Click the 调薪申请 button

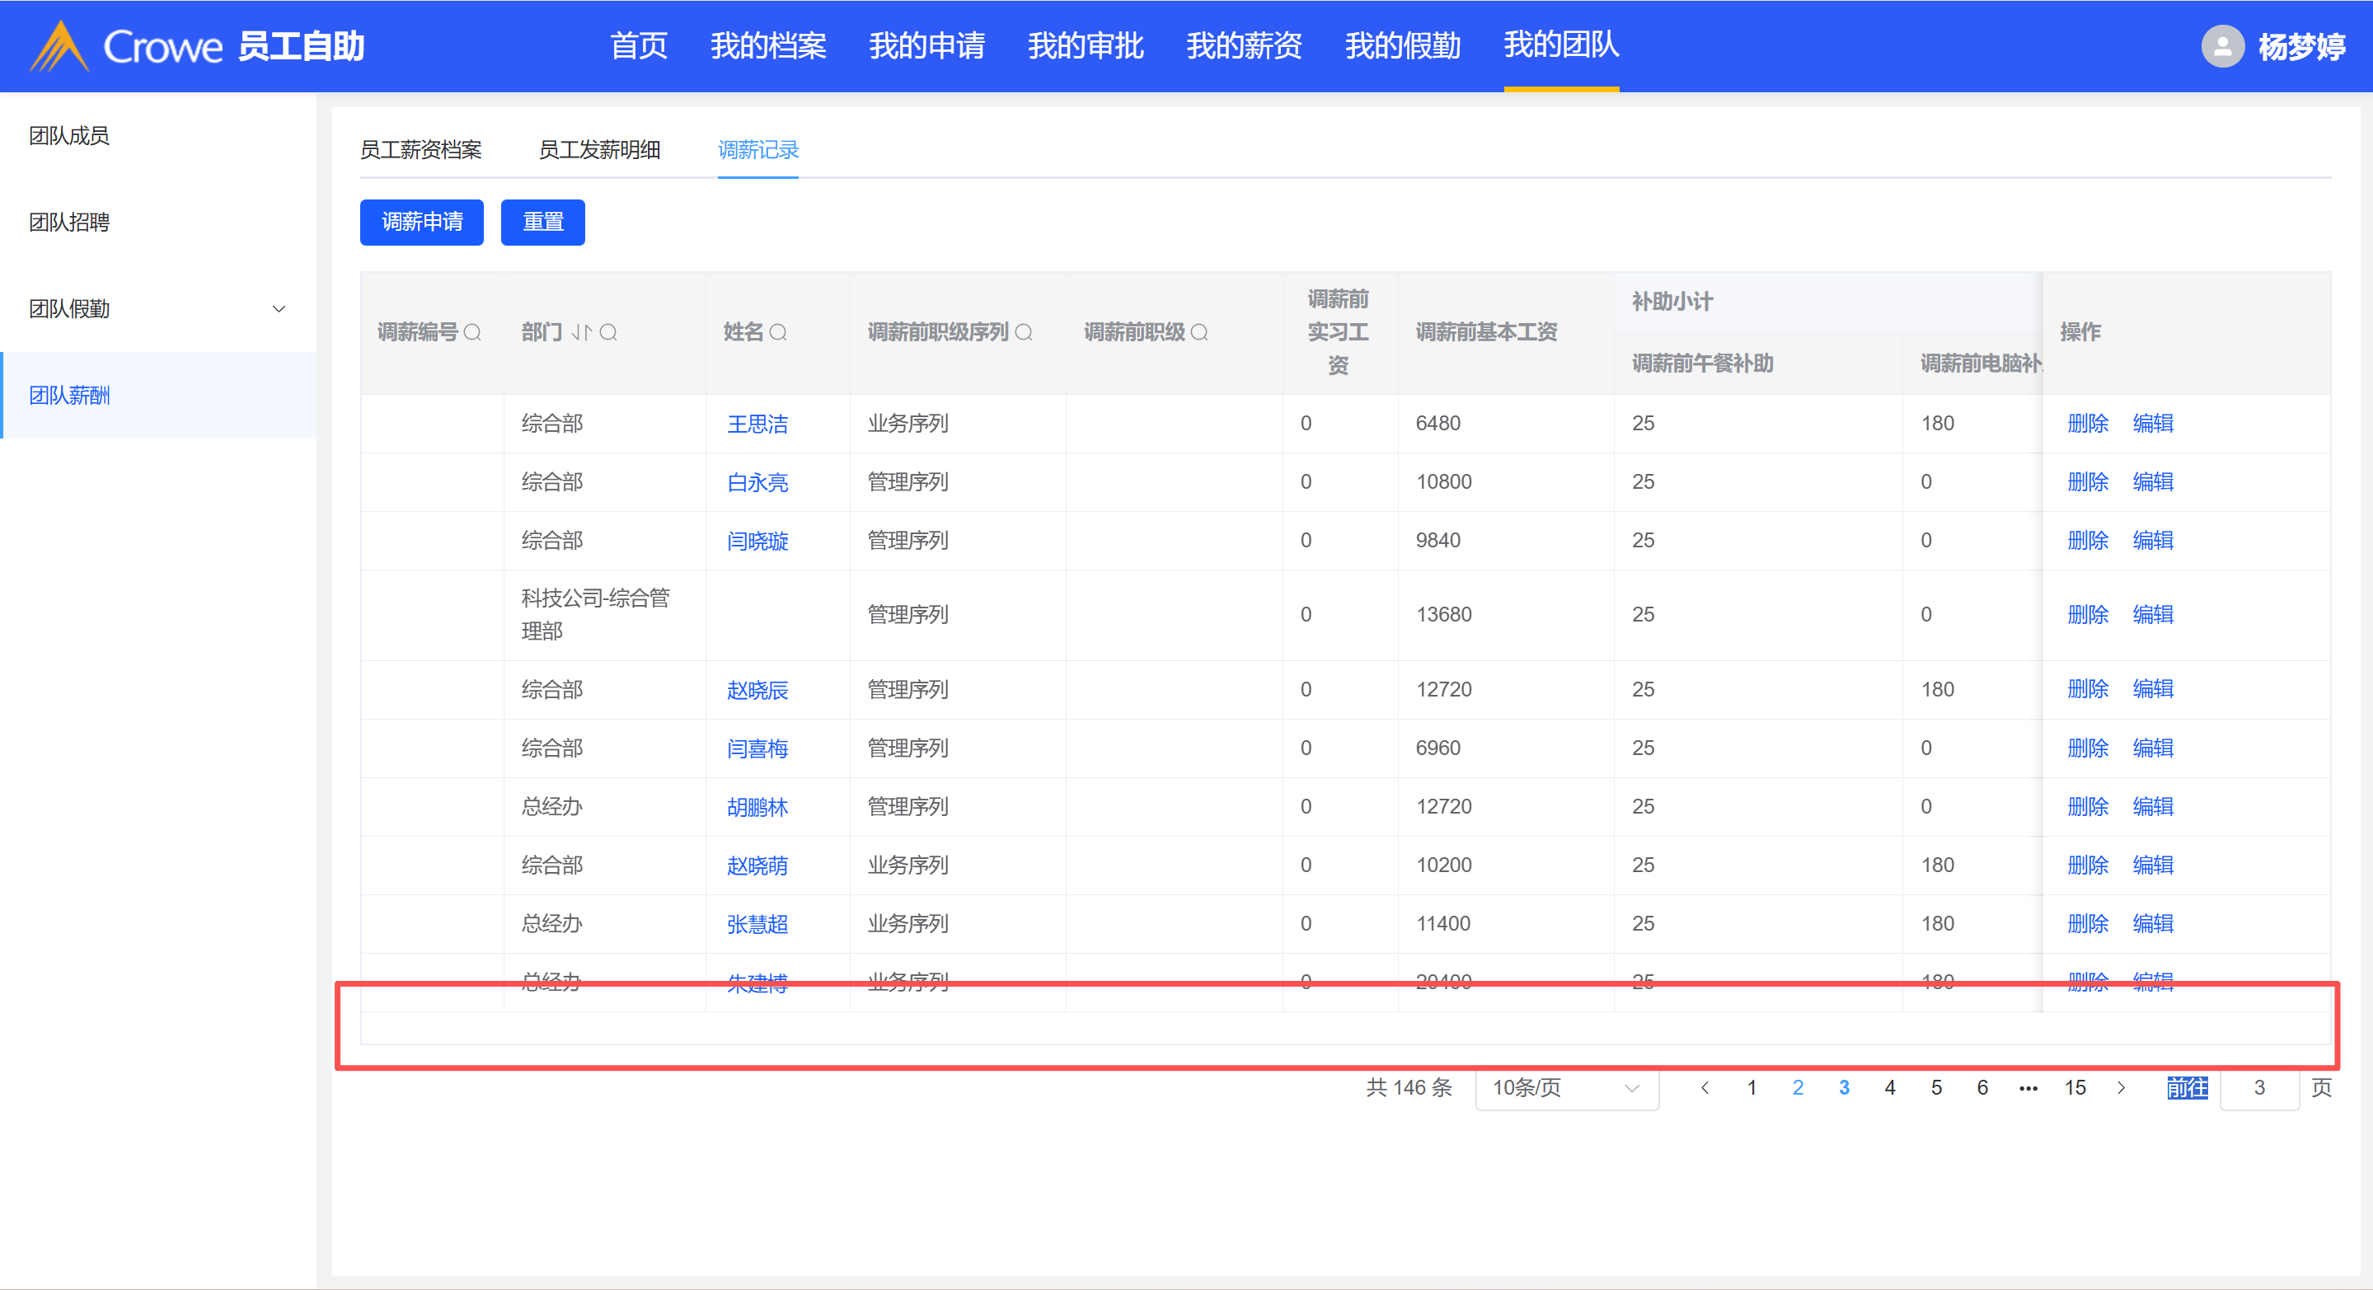(422, 222)
